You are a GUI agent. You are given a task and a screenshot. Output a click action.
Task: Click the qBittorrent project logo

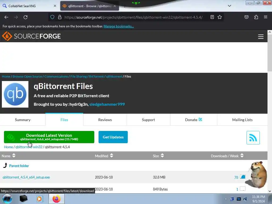pyautogui.click(x=15, y=94)
